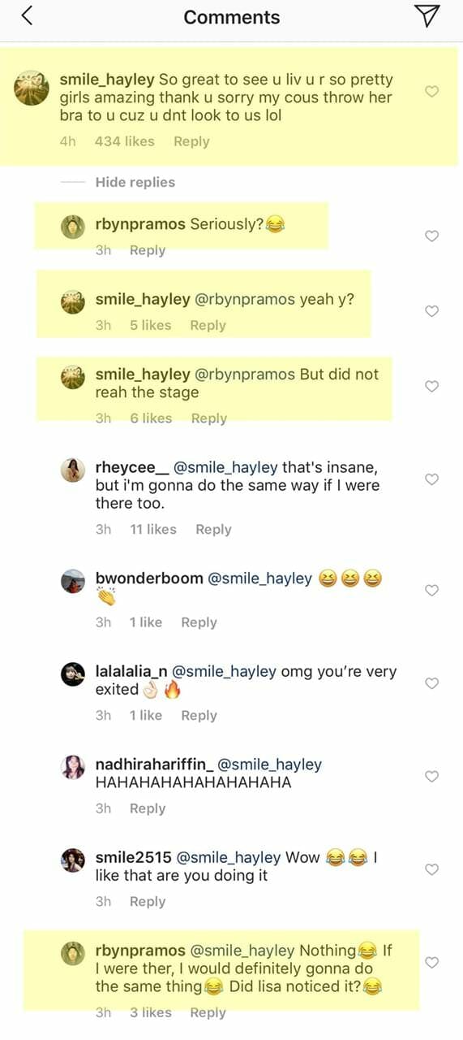Reply to smile_hayley's top comment
Screen dimensions: 463x1040
pos(191,141)
